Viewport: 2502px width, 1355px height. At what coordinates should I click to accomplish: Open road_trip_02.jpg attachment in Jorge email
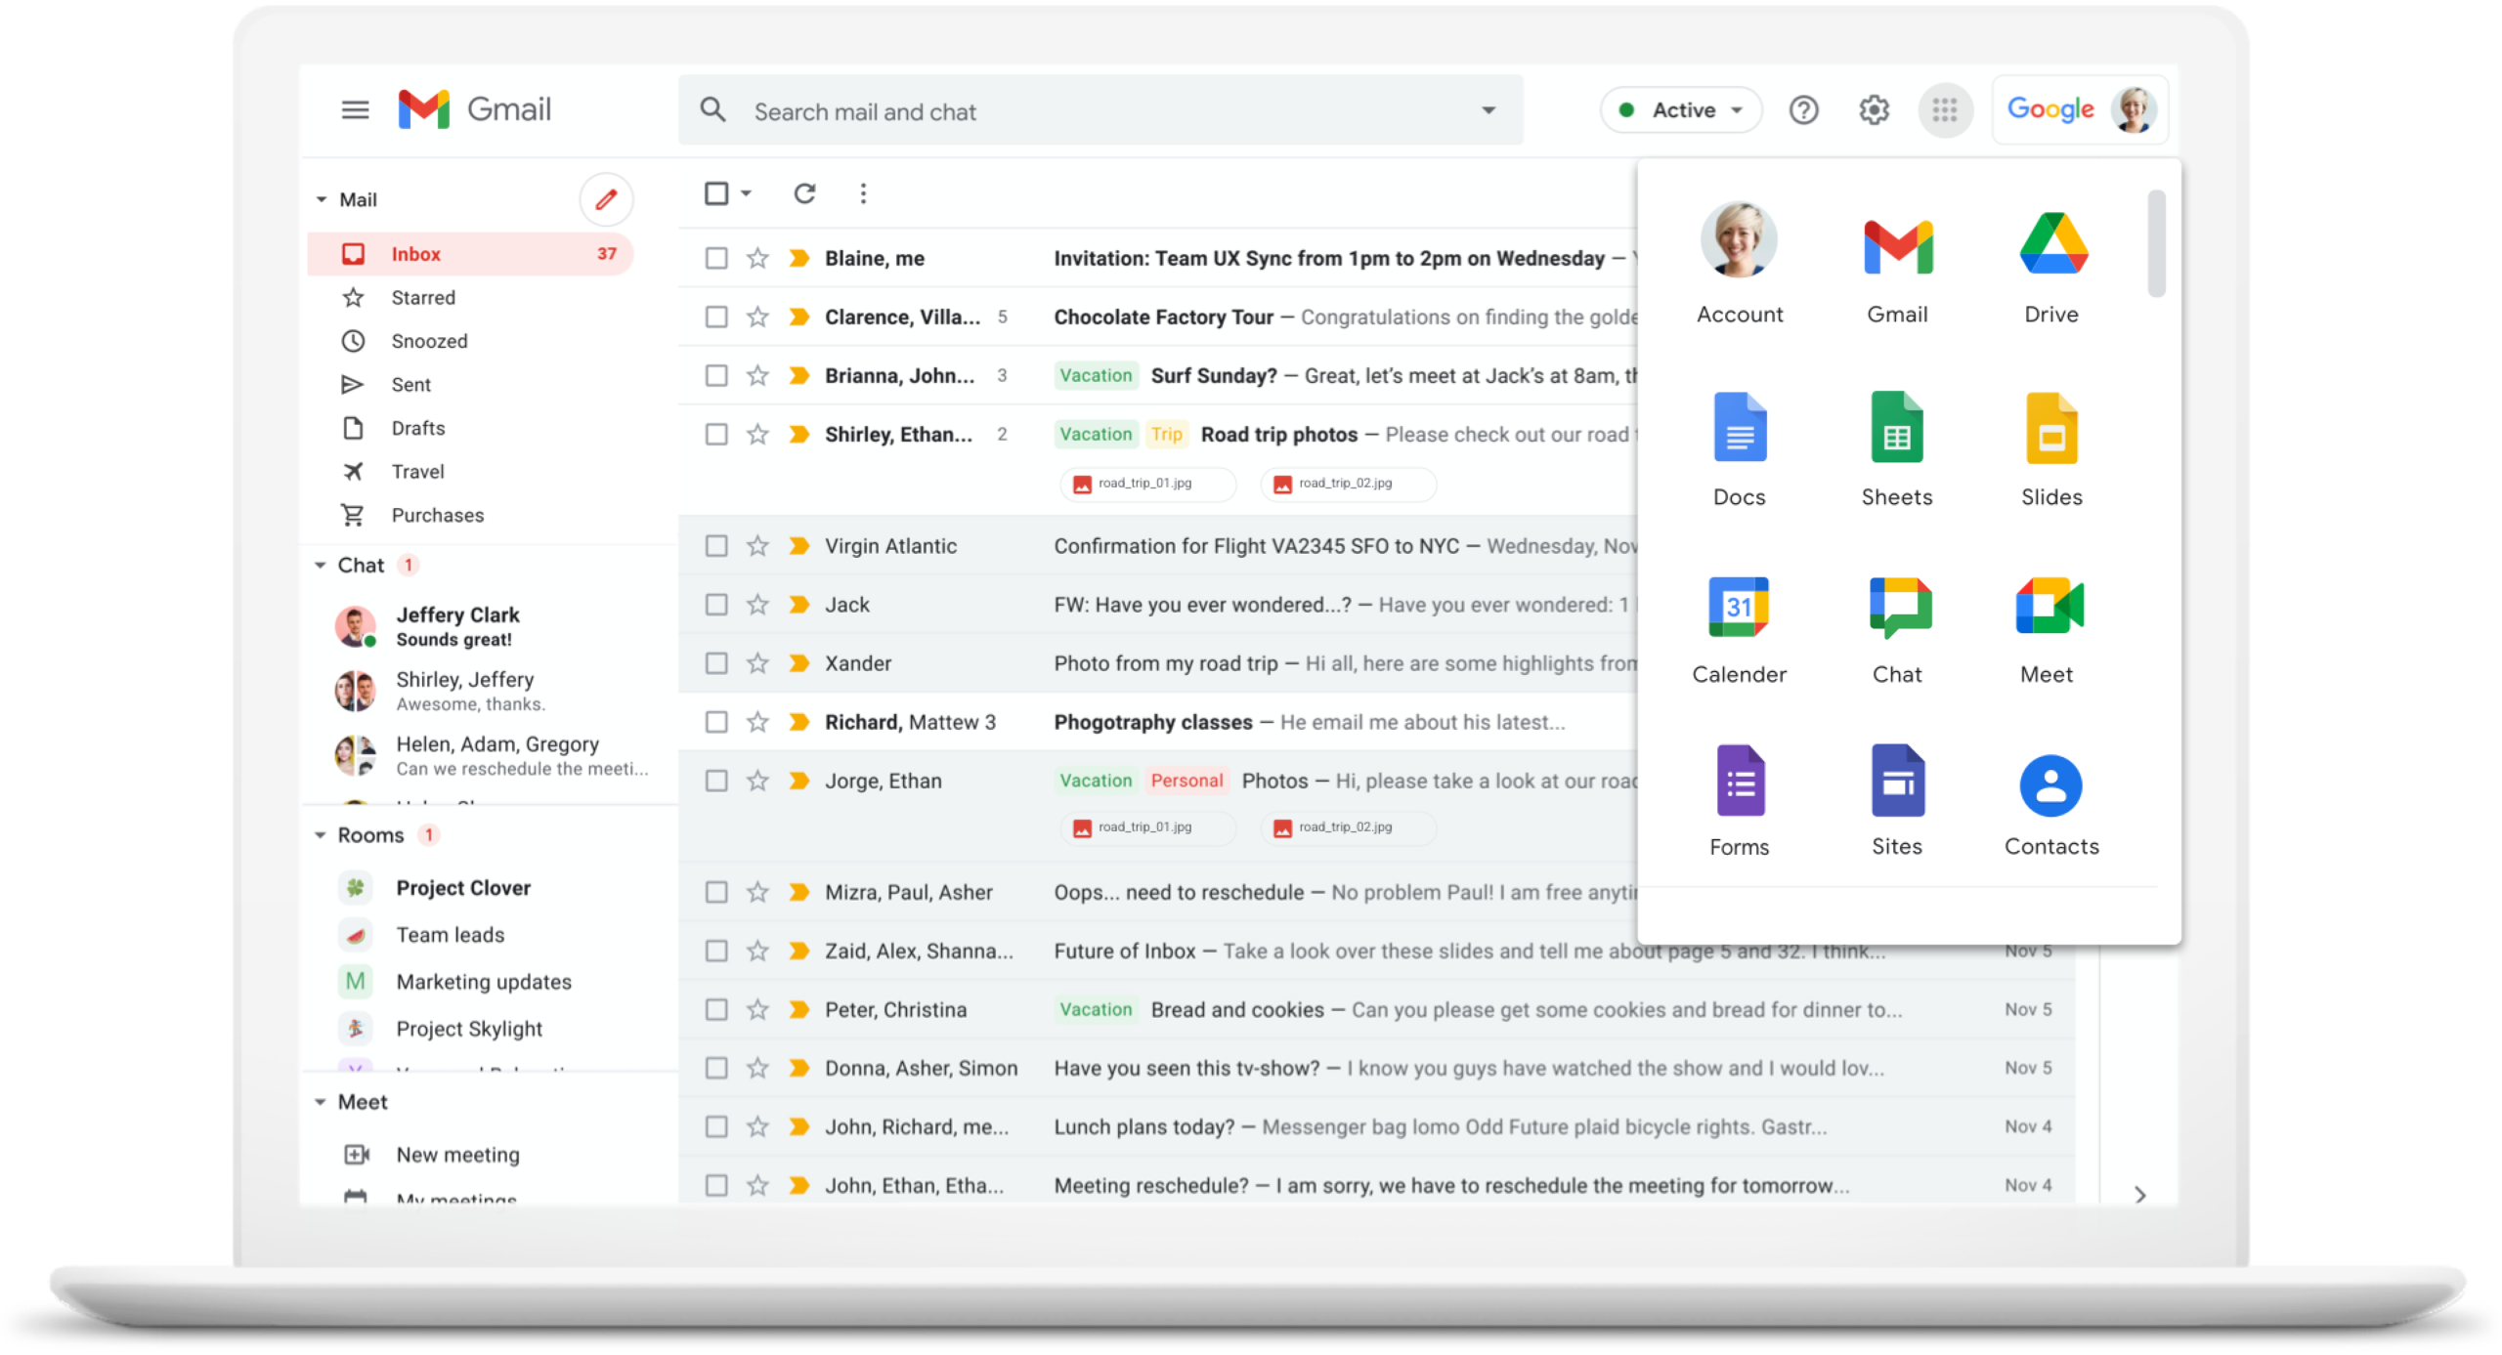pyautogui.click(x=1348, y=827)
